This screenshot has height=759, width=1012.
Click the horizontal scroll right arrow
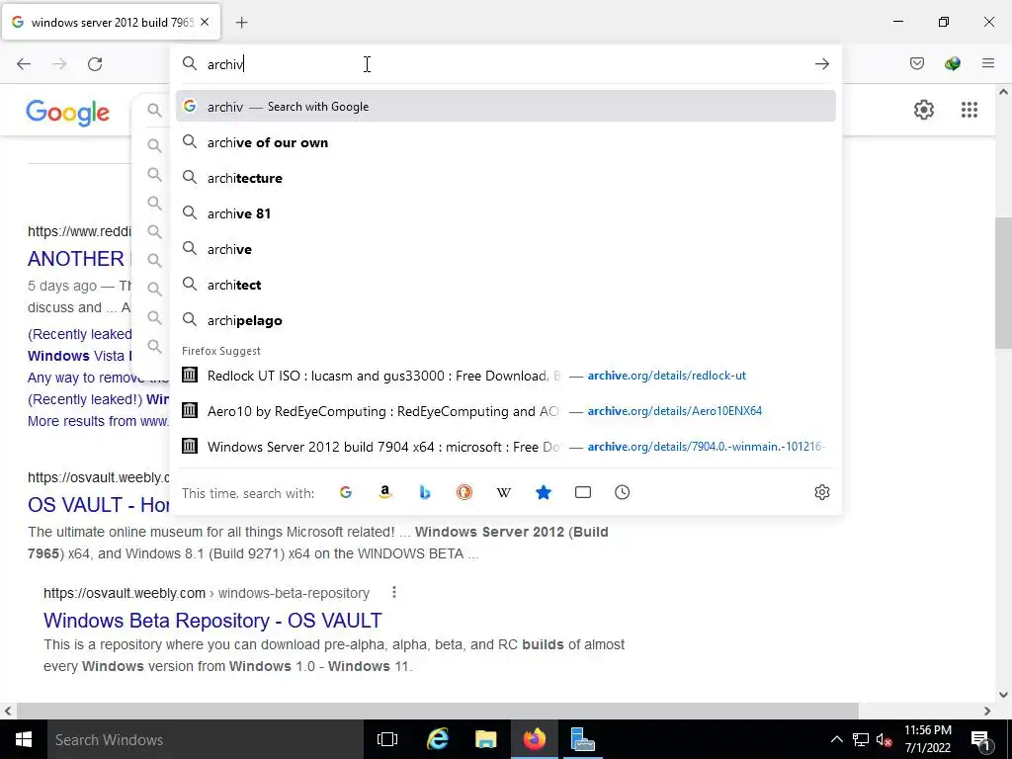click(987, 711)
